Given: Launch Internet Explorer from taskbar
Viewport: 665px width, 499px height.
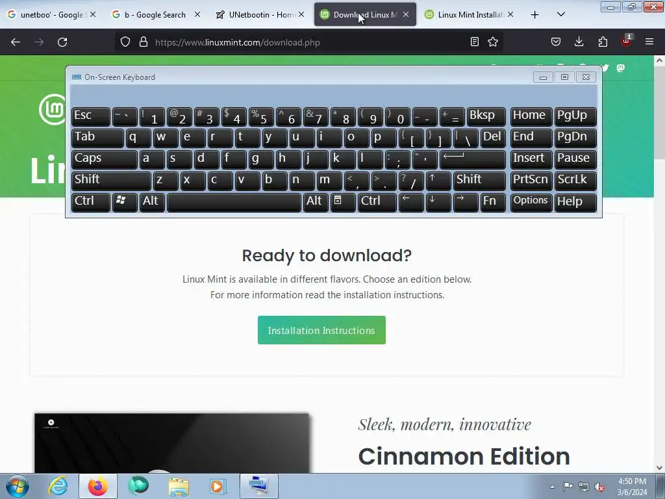Looking at the screenshot, I should [58, 486].
